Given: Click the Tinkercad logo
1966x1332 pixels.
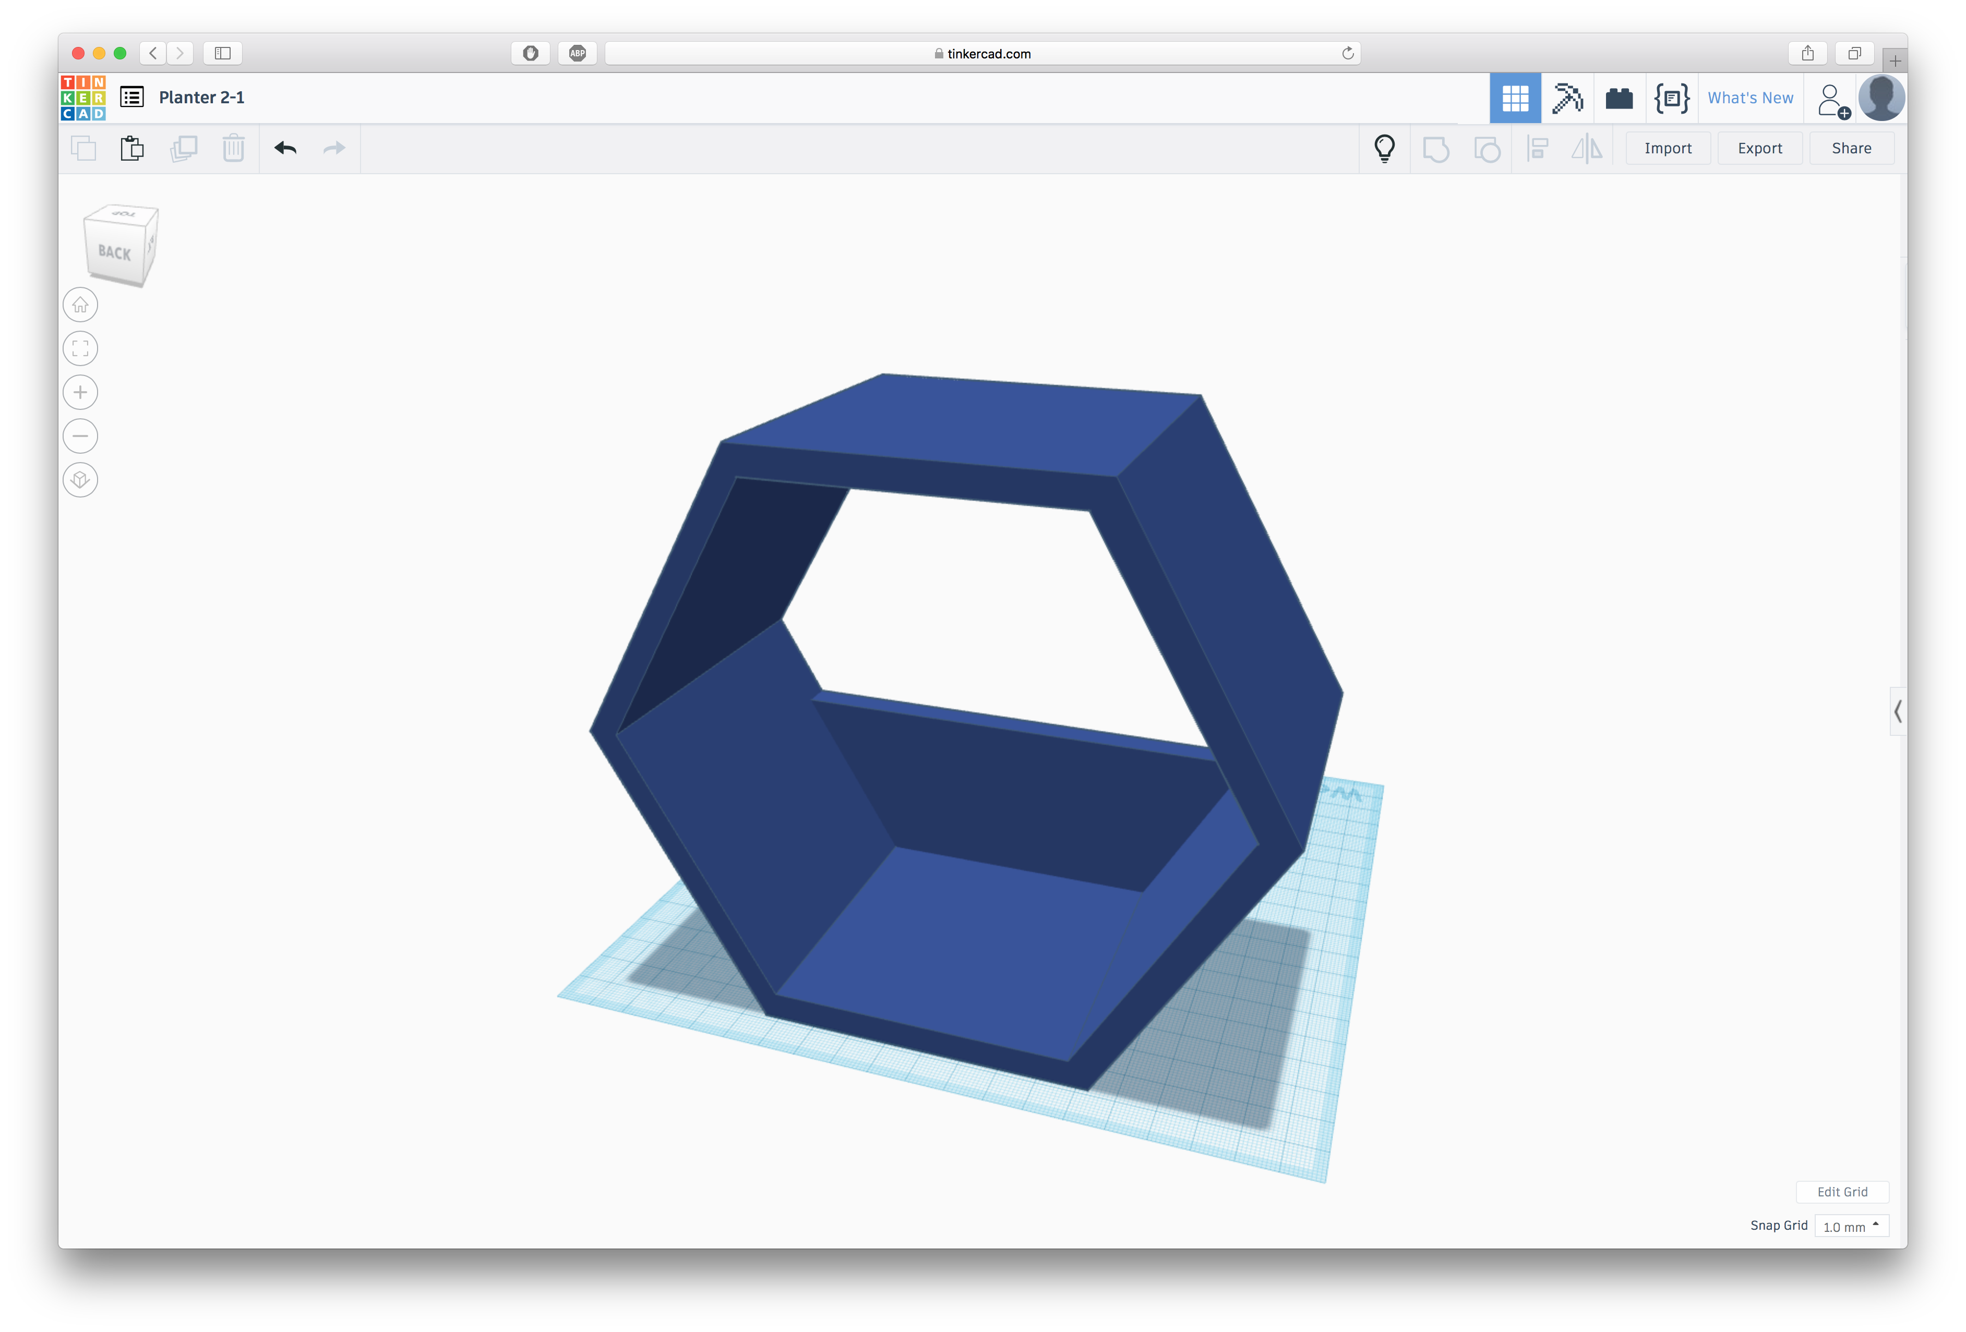Looking at the screenshot, I should (x=83, y=98).
